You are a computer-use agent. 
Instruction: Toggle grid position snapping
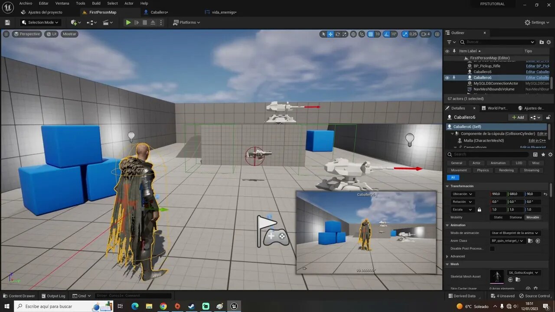371,34
